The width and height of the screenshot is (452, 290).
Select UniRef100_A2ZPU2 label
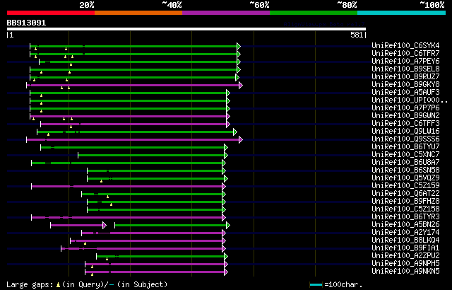tap(405, 256)
